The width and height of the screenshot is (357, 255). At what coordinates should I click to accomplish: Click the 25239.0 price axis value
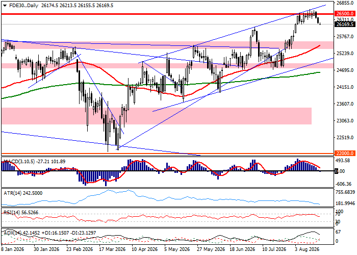[345, 53]
